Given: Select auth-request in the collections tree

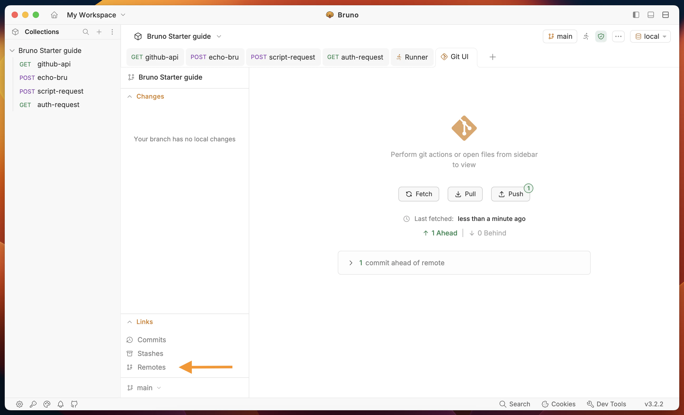Looking at the screenshot, I should tap(58, 105).
